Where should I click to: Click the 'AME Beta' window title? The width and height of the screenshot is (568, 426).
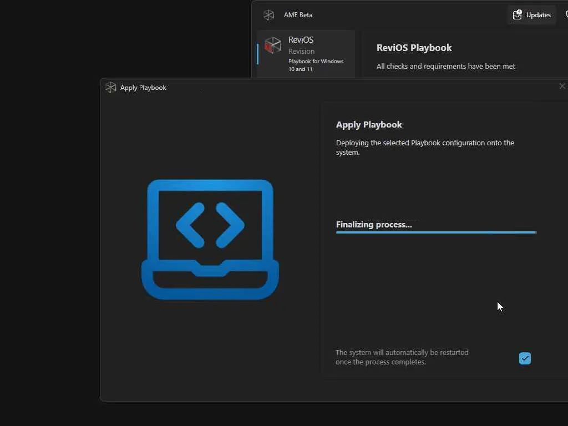298,15
